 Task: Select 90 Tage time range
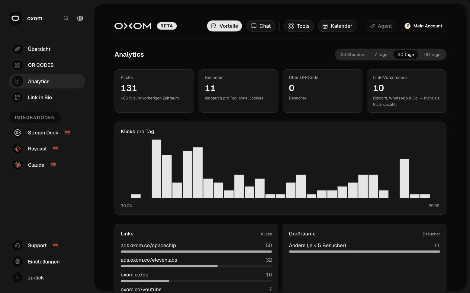432,55
